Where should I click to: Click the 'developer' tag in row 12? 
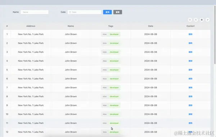click(114, 132)
